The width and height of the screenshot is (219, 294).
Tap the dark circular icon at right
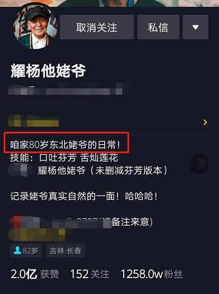(198, 164)
